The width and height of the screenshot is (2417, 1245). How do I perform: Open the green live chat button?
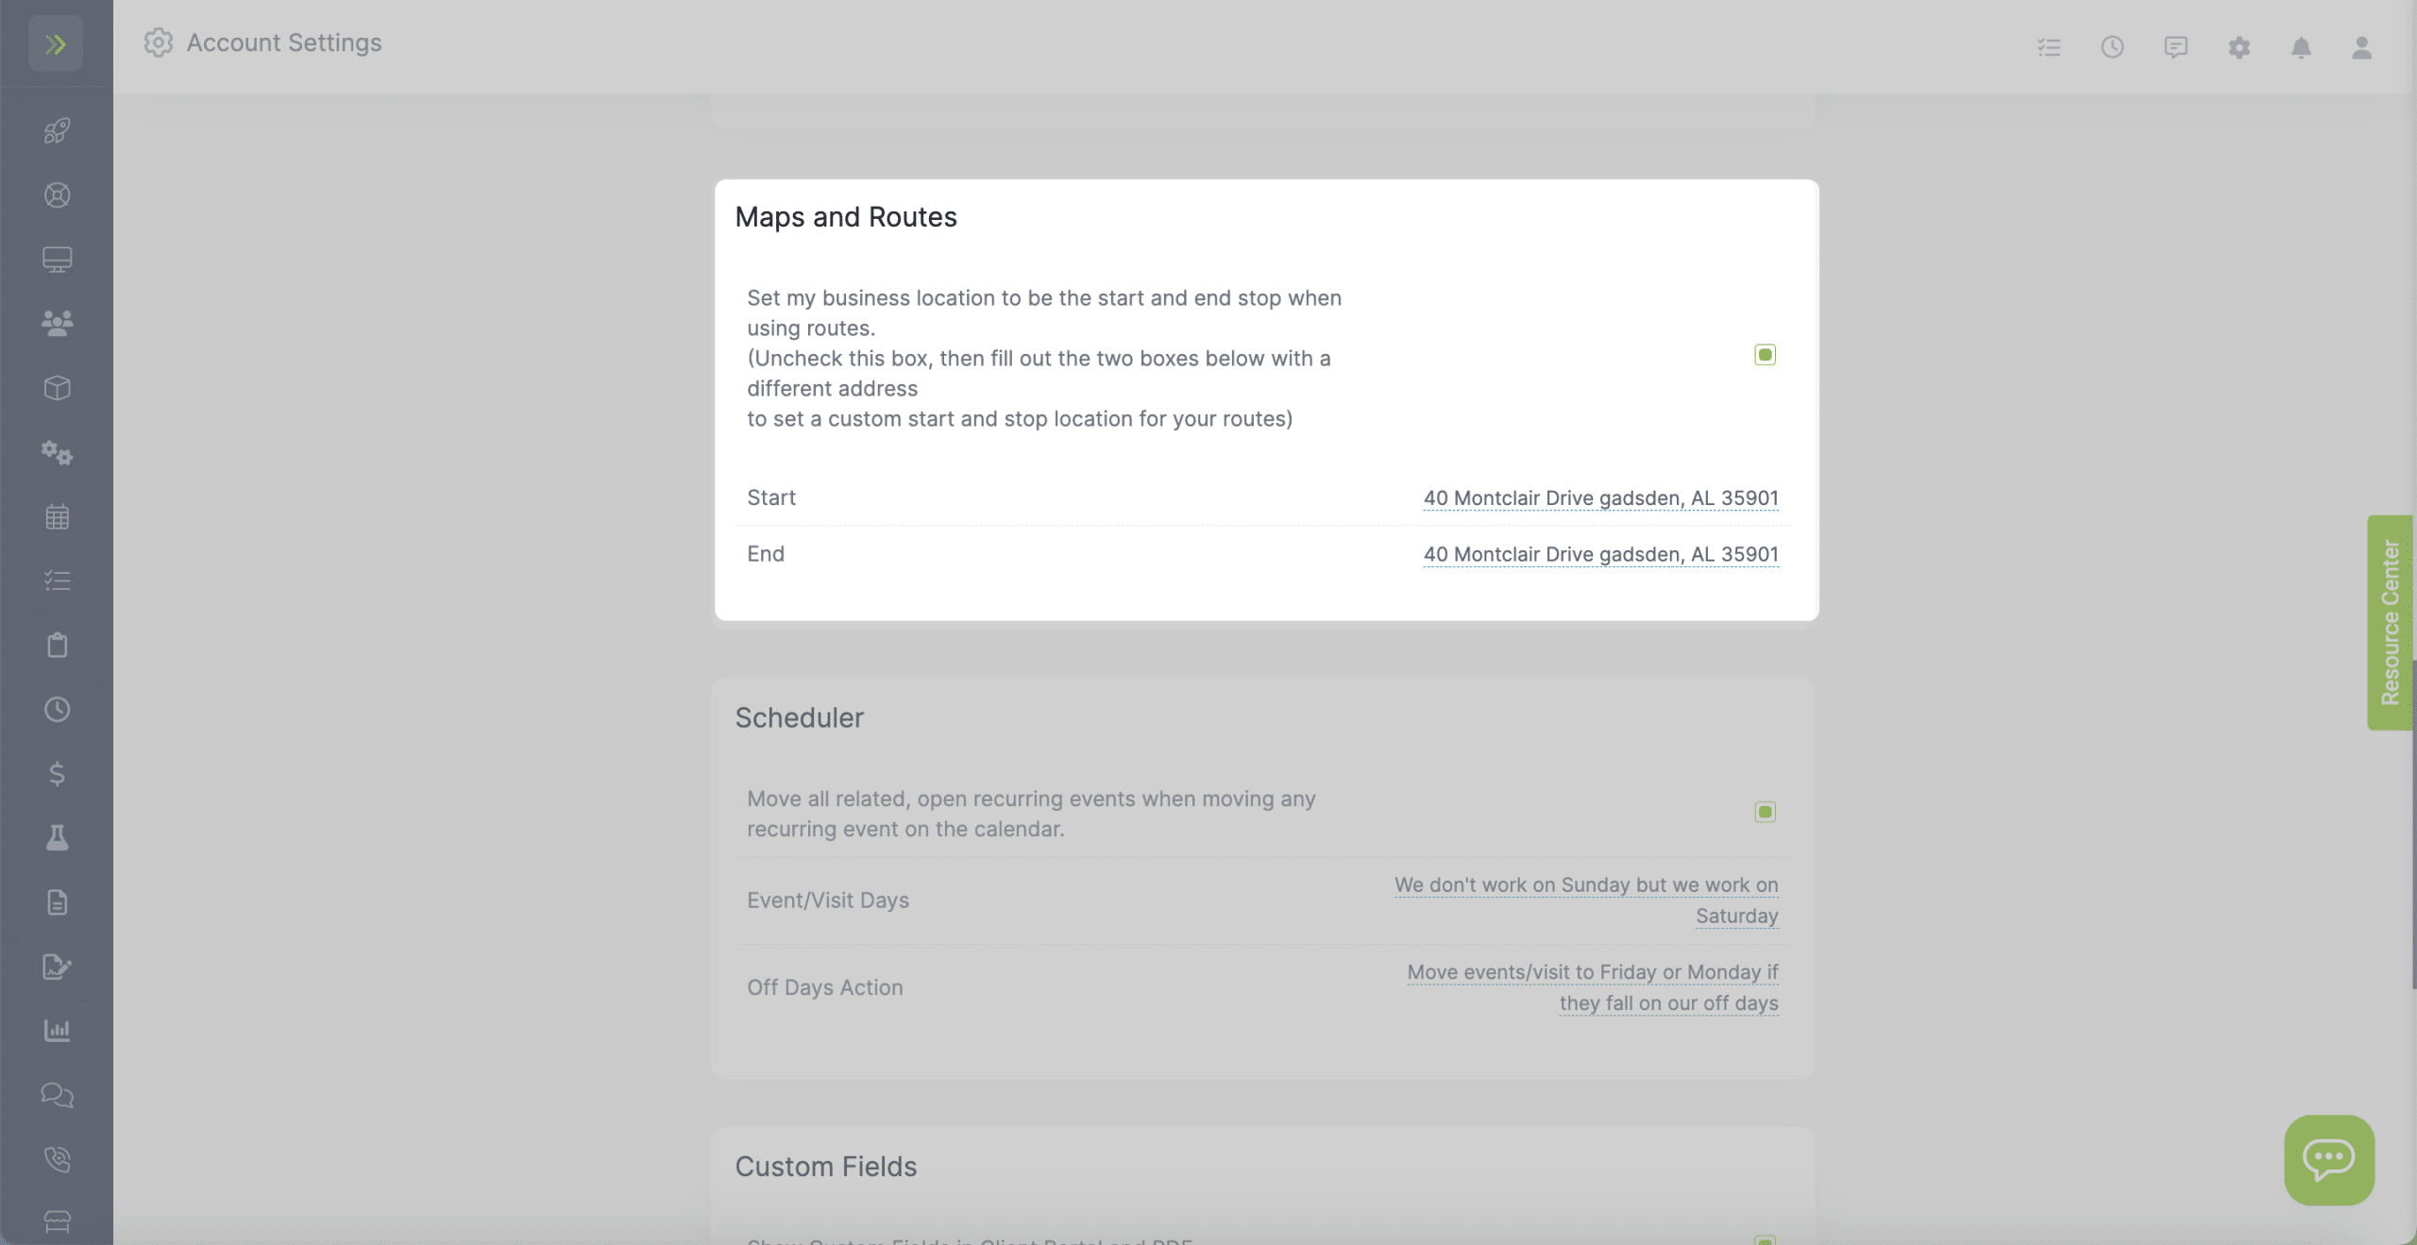coord(2328,1160)
